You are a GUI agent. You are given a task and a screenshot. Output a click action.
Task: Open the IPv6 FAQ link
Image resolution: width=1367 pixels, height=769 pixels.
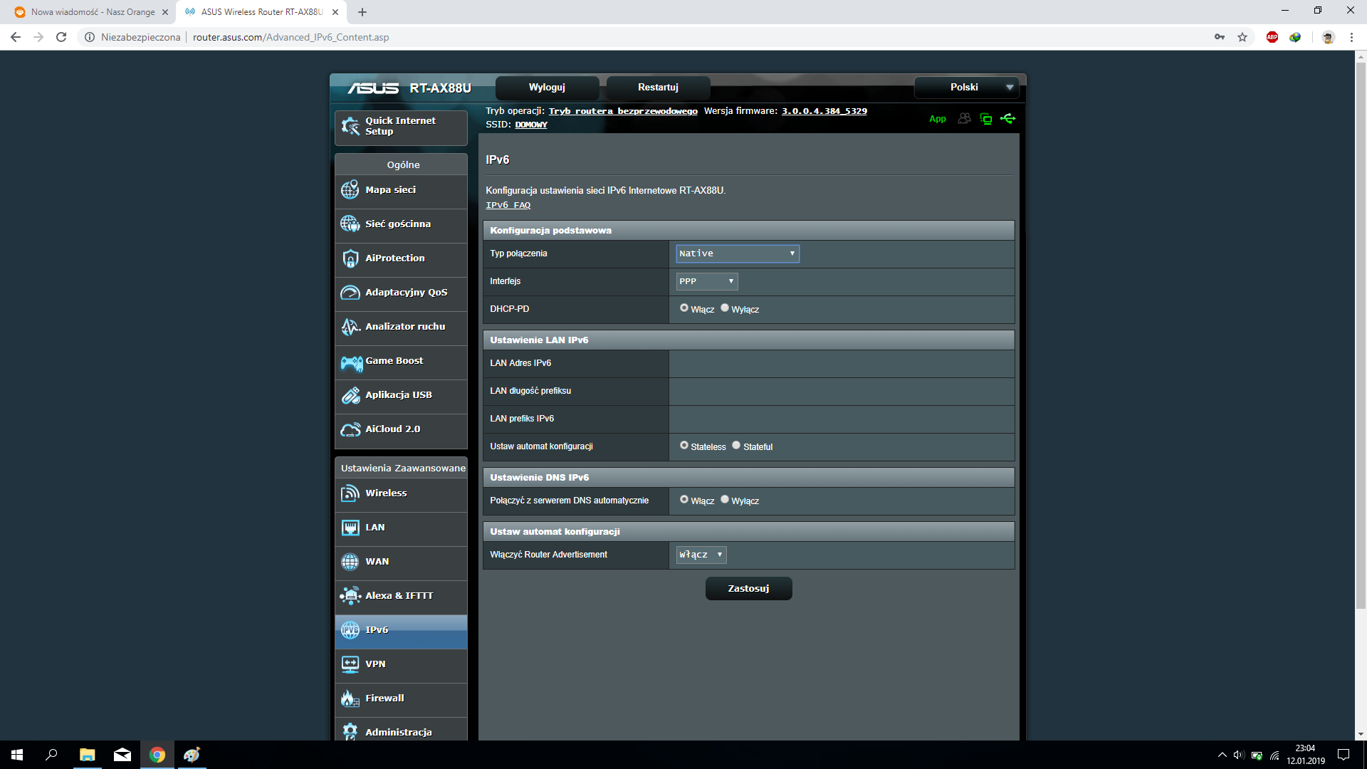click(508, 205)
